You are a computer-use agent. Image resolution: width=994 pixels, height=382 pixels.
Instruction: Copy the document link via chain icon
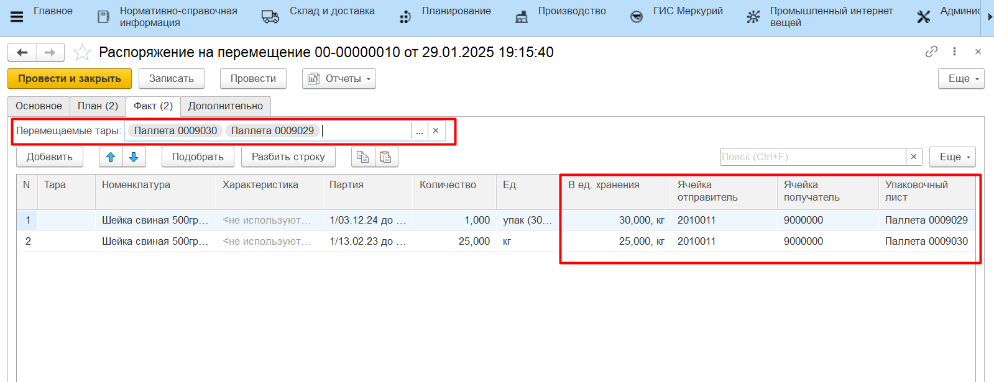tap(931, 52)
